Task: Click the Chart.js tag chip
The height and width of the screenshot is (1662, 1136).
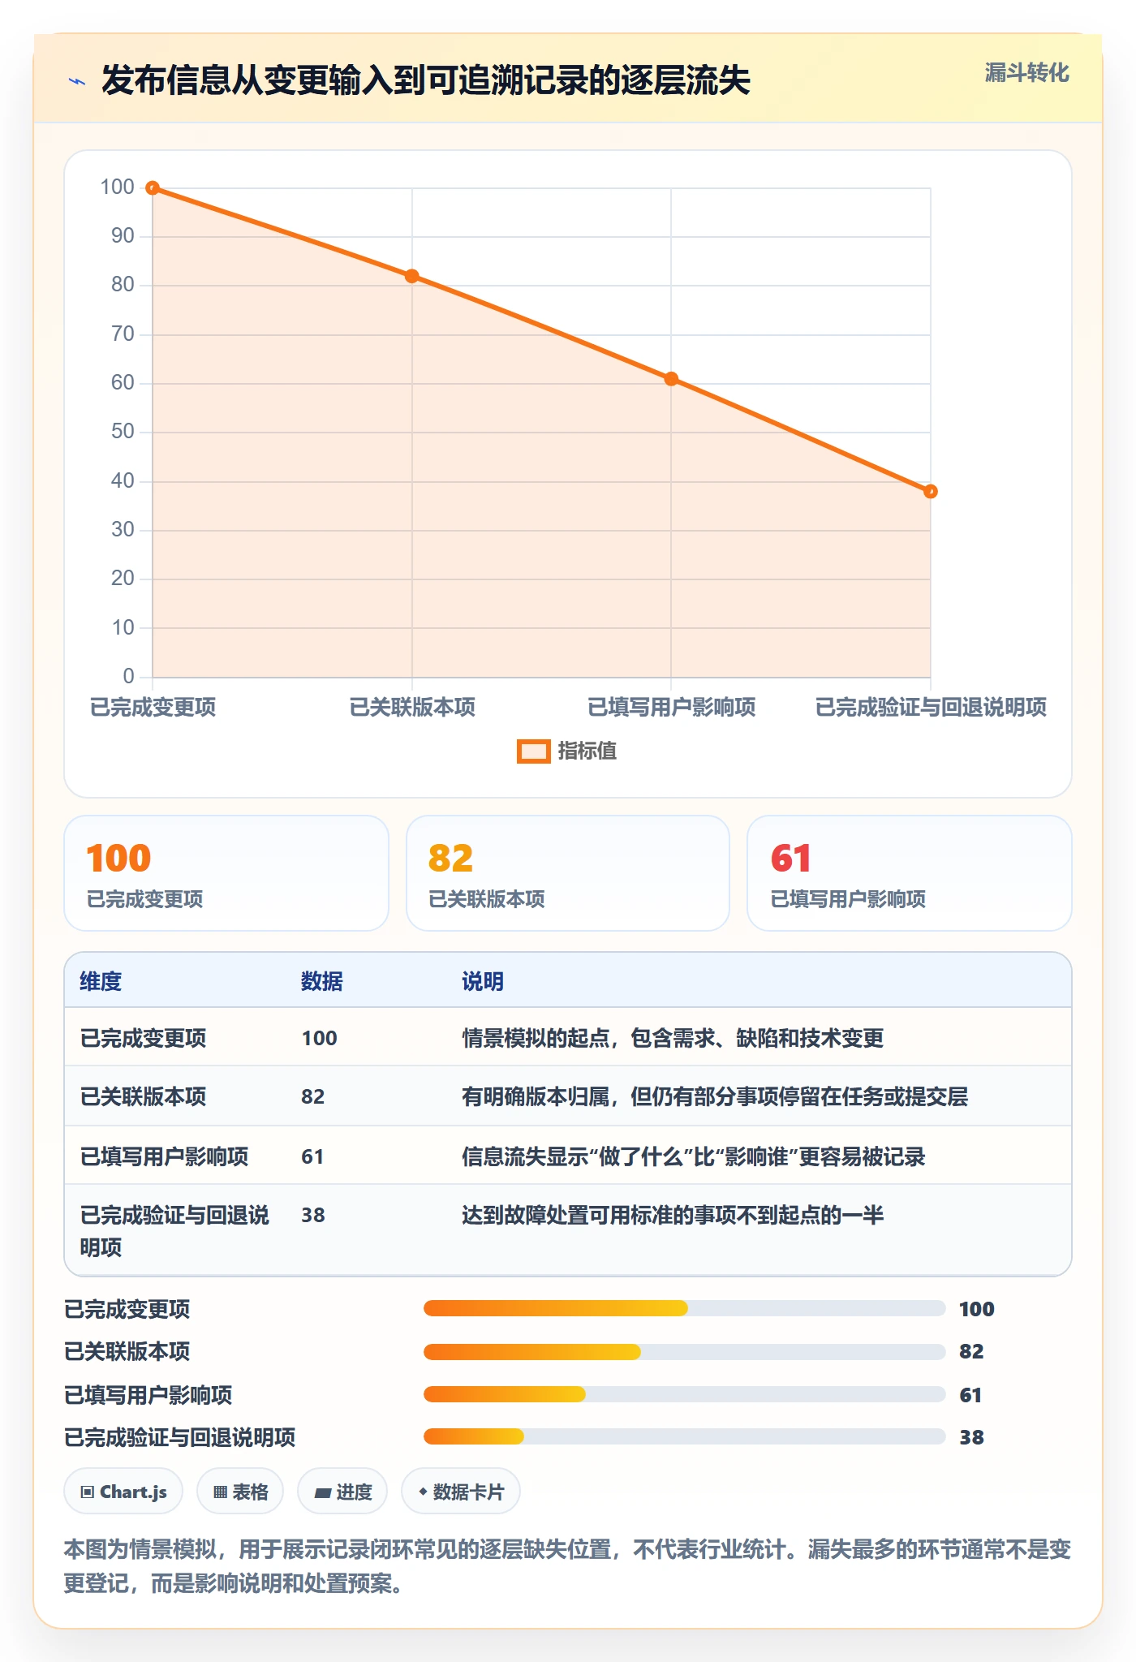Action: 123,1492
